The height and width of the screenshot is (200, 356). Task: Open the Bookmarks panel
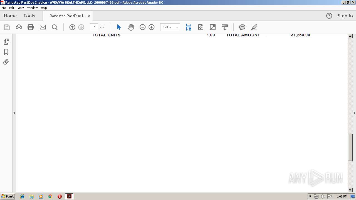pos(6,52)
